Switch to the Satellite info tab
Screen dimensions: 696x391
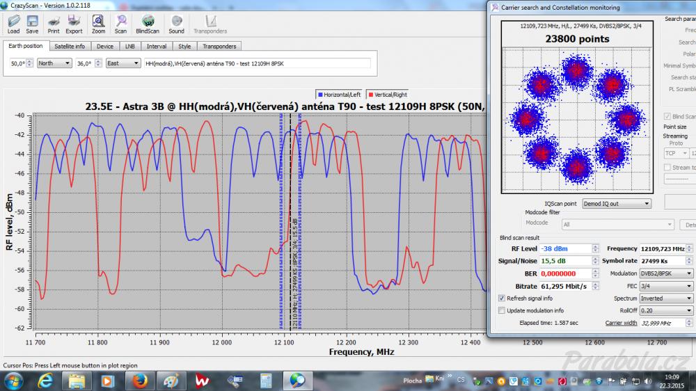click(69, 46)
